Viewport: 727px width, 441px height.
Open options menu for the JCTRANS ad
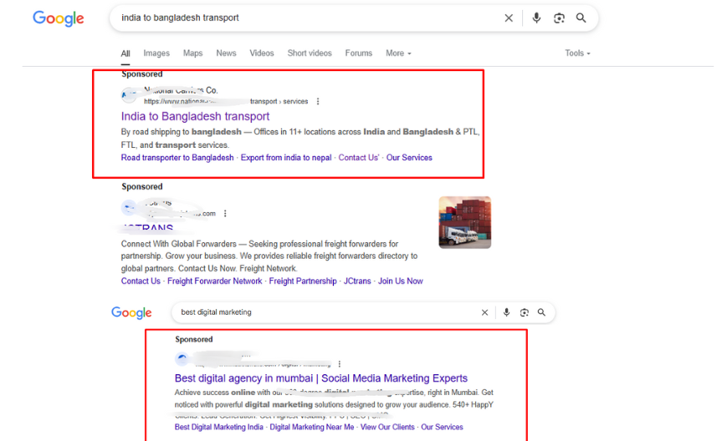click(225, 213)
